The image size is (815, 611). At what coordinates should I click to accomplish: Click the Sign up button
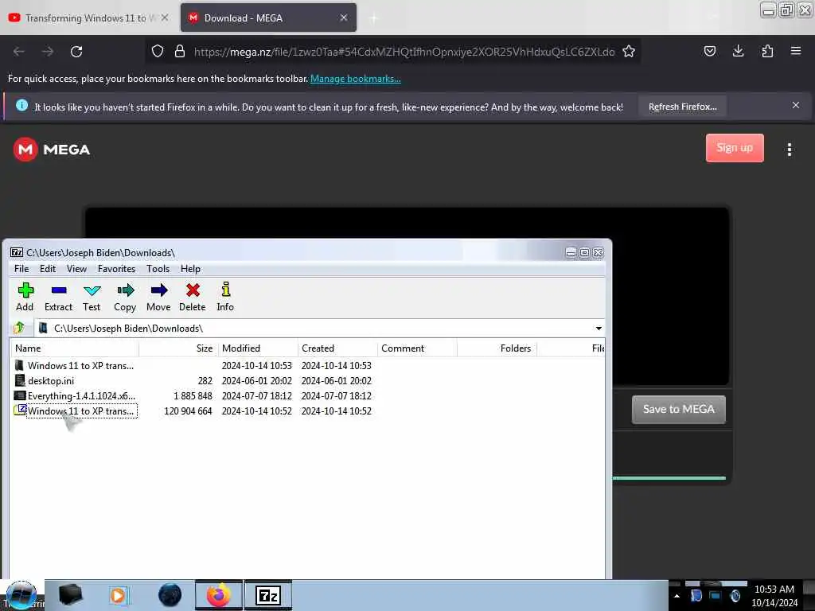(x=735, y=148)
